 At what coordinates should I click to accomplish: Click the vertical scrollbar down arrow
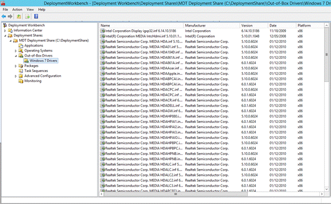click(x=326, y=189)
